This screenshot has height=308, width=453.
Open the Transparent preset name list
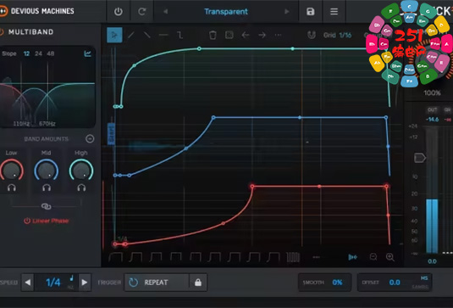tap(226, 12)
